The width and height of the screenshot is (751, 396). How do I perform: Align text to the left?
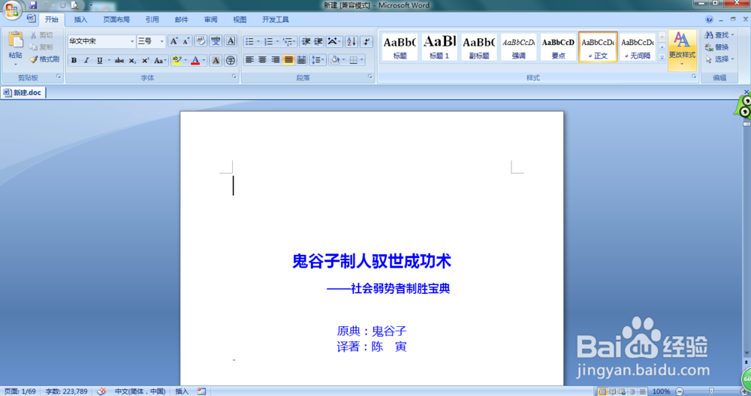tap(249, 60)
